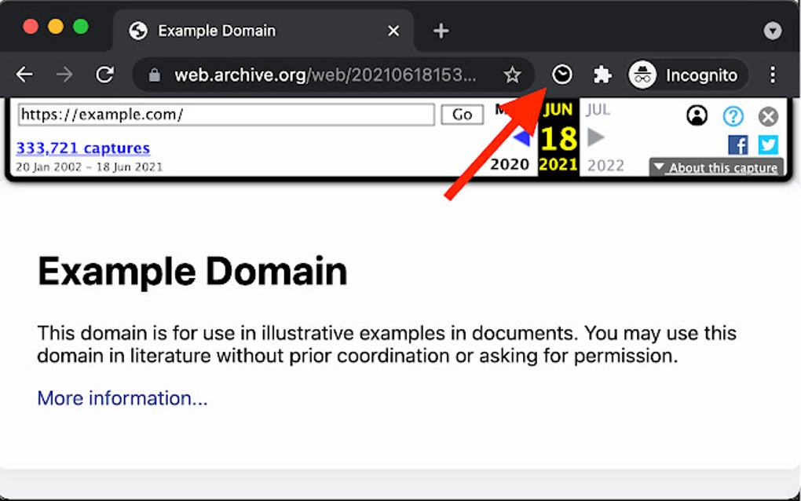Screen dimensions: 801x501
Task: Open the Chrome three-dot menu
Action: [774, 75]
